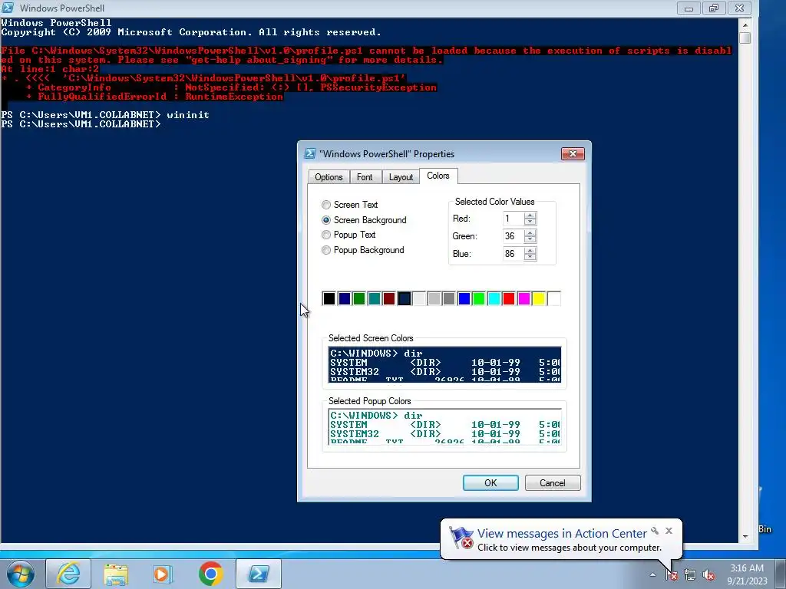Viewport: 786px width, 589px height.
Task: Click the PowerShell window title bar icon
Action: (8, 8)
